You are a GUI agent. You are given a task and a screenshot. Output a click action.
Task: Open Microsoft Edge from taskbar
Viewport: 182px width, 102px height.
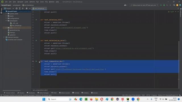(81, 99)
